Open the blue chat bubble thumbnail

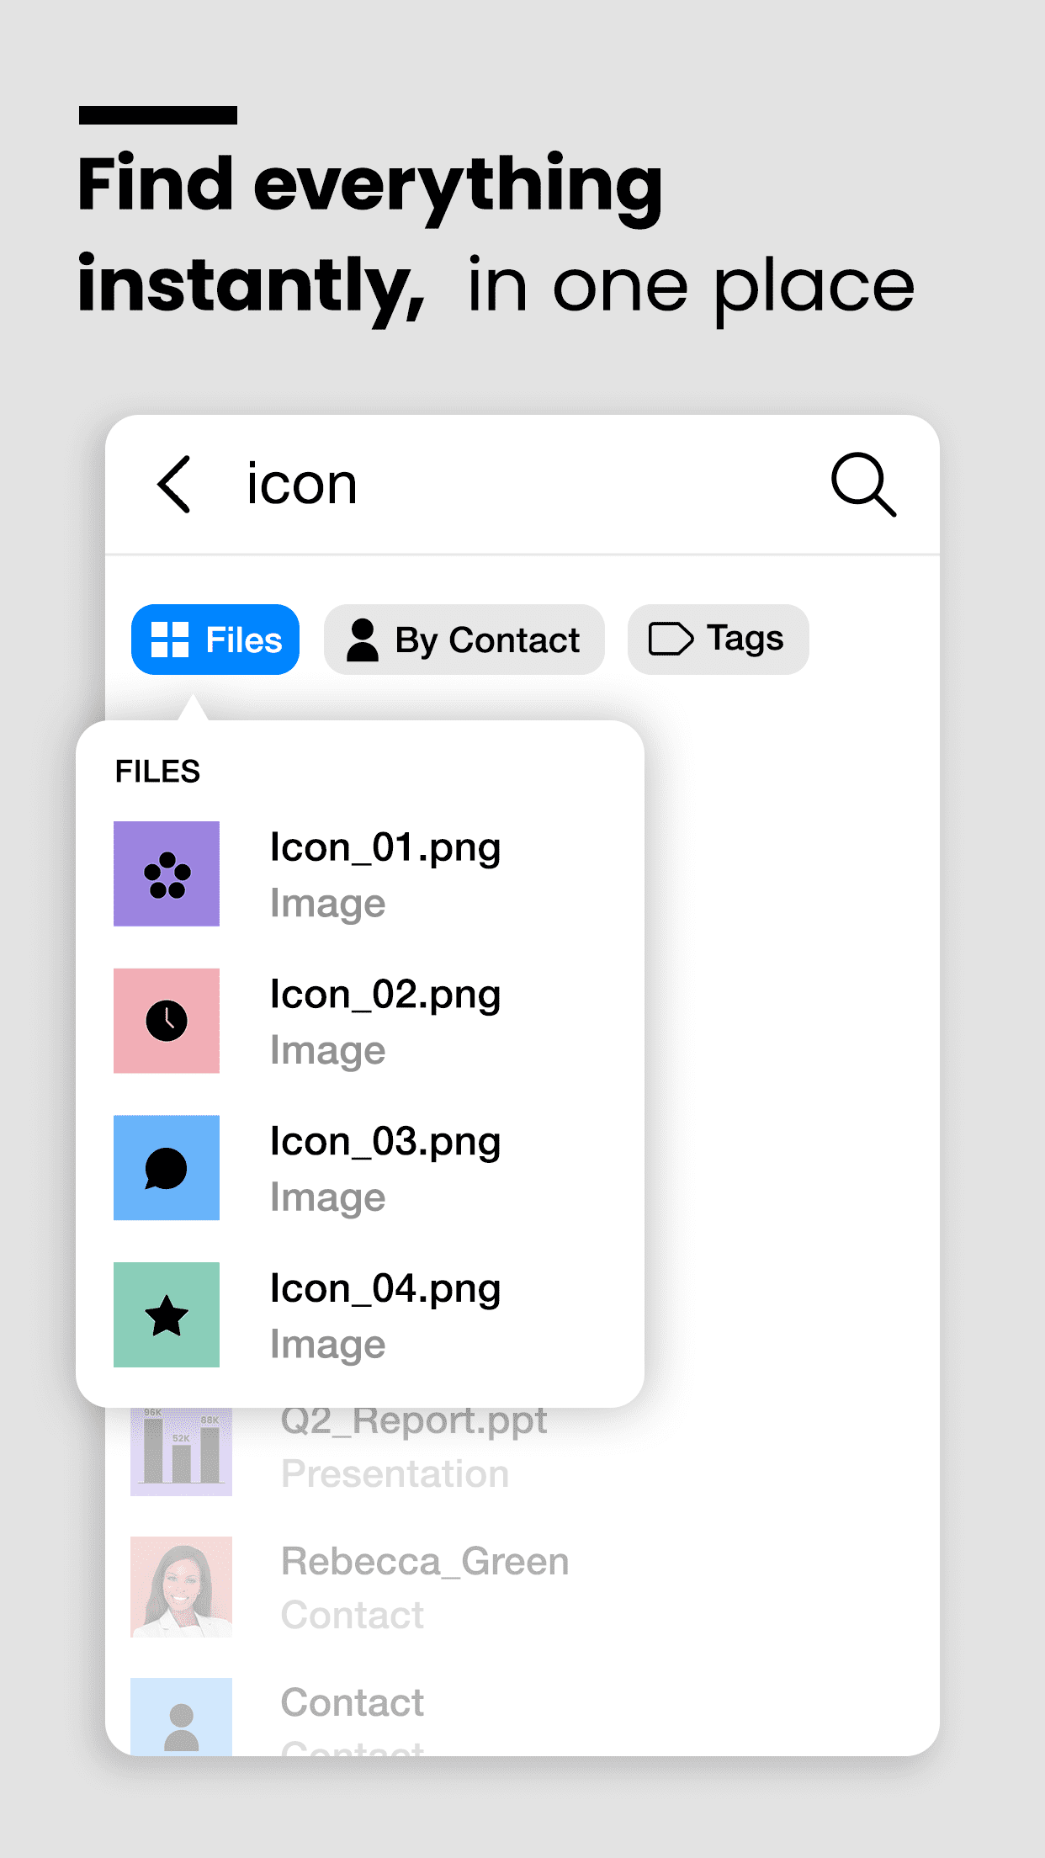pos(167,1168)
